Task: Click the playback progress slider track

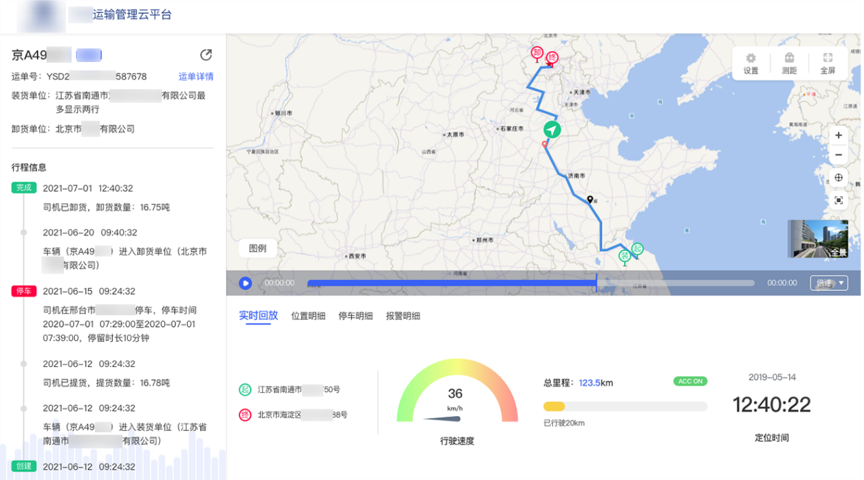Action: point(531,283)
